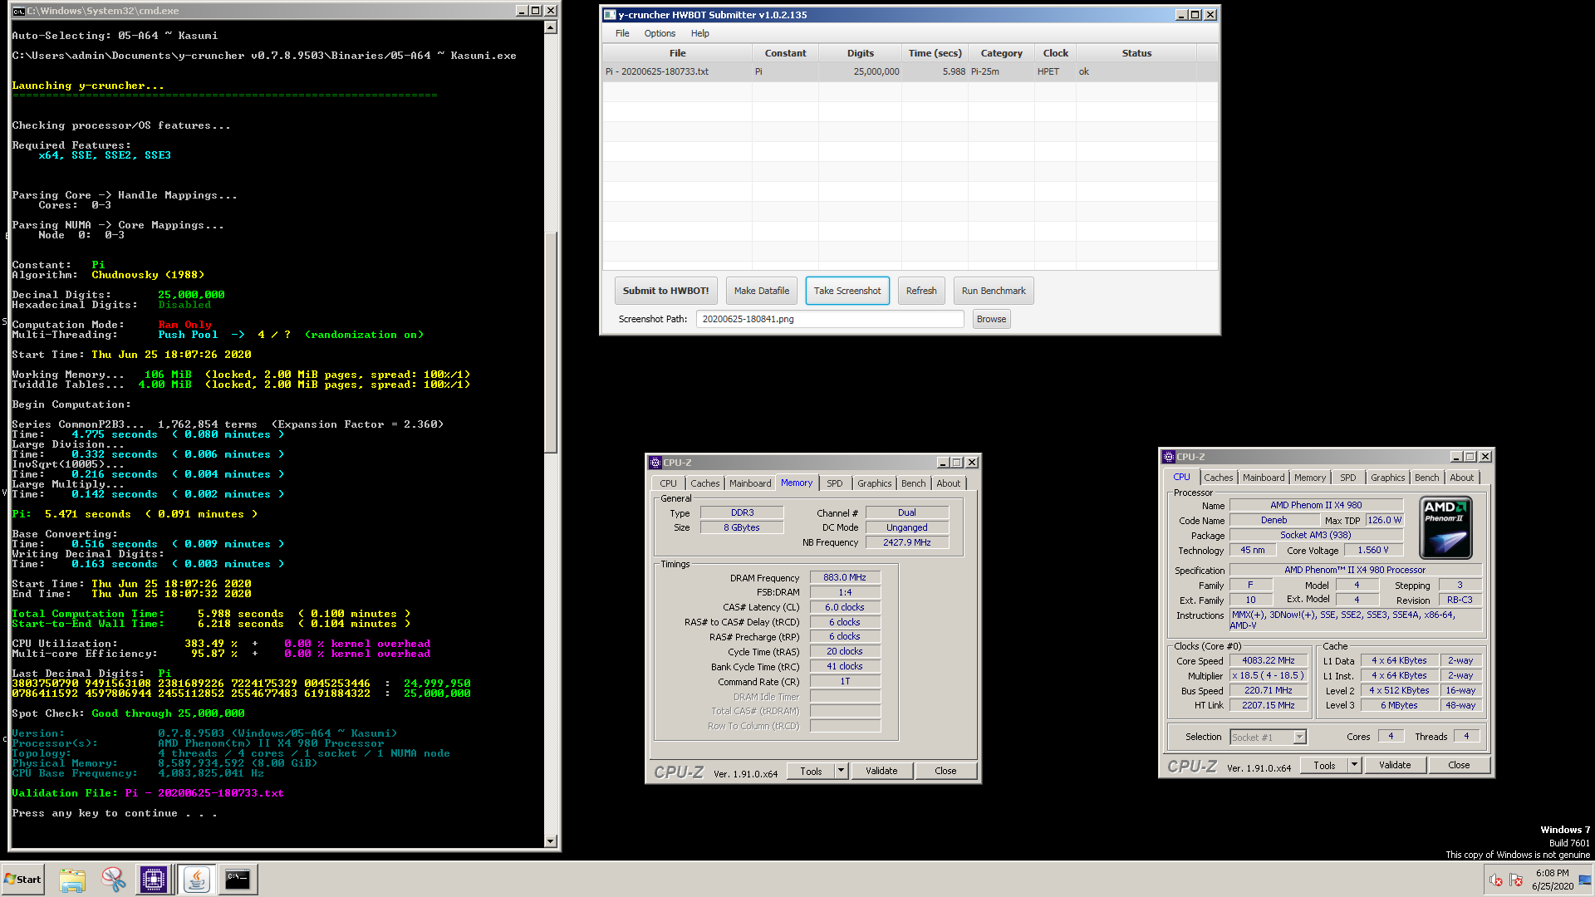Activate the Java app on the taskbar
Image resolution: width=1595 pixels, height=897 pixels.
(x=197, y=880)
